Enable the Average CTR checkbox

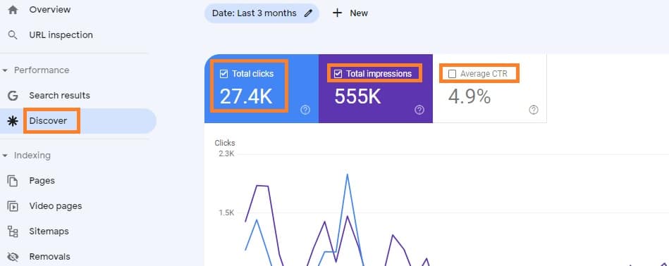453,74
